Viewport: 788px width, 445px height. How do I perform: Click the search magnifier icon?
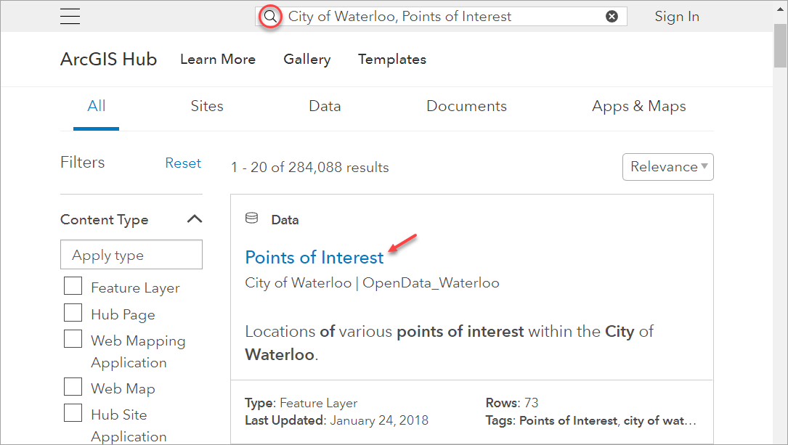[270, 17]
